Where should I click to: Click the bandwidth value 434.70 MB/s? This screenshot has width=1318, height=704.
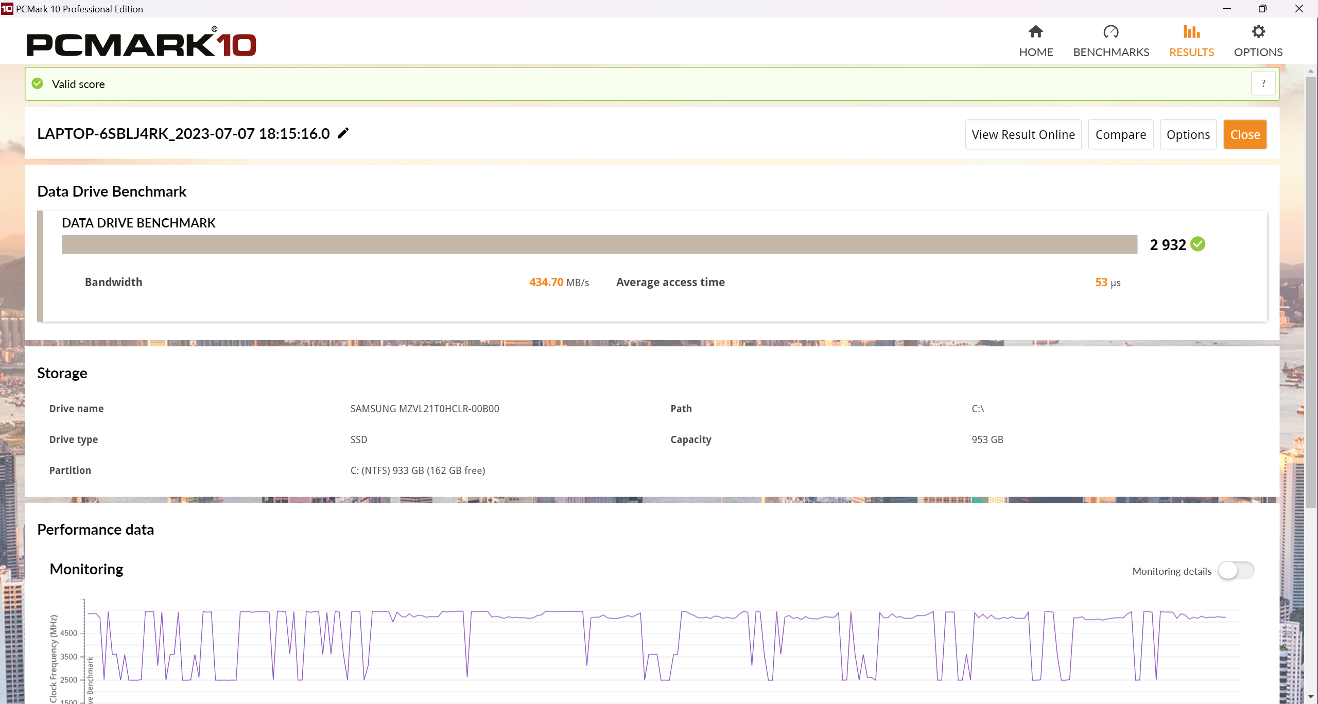click(x=559, y=282)
